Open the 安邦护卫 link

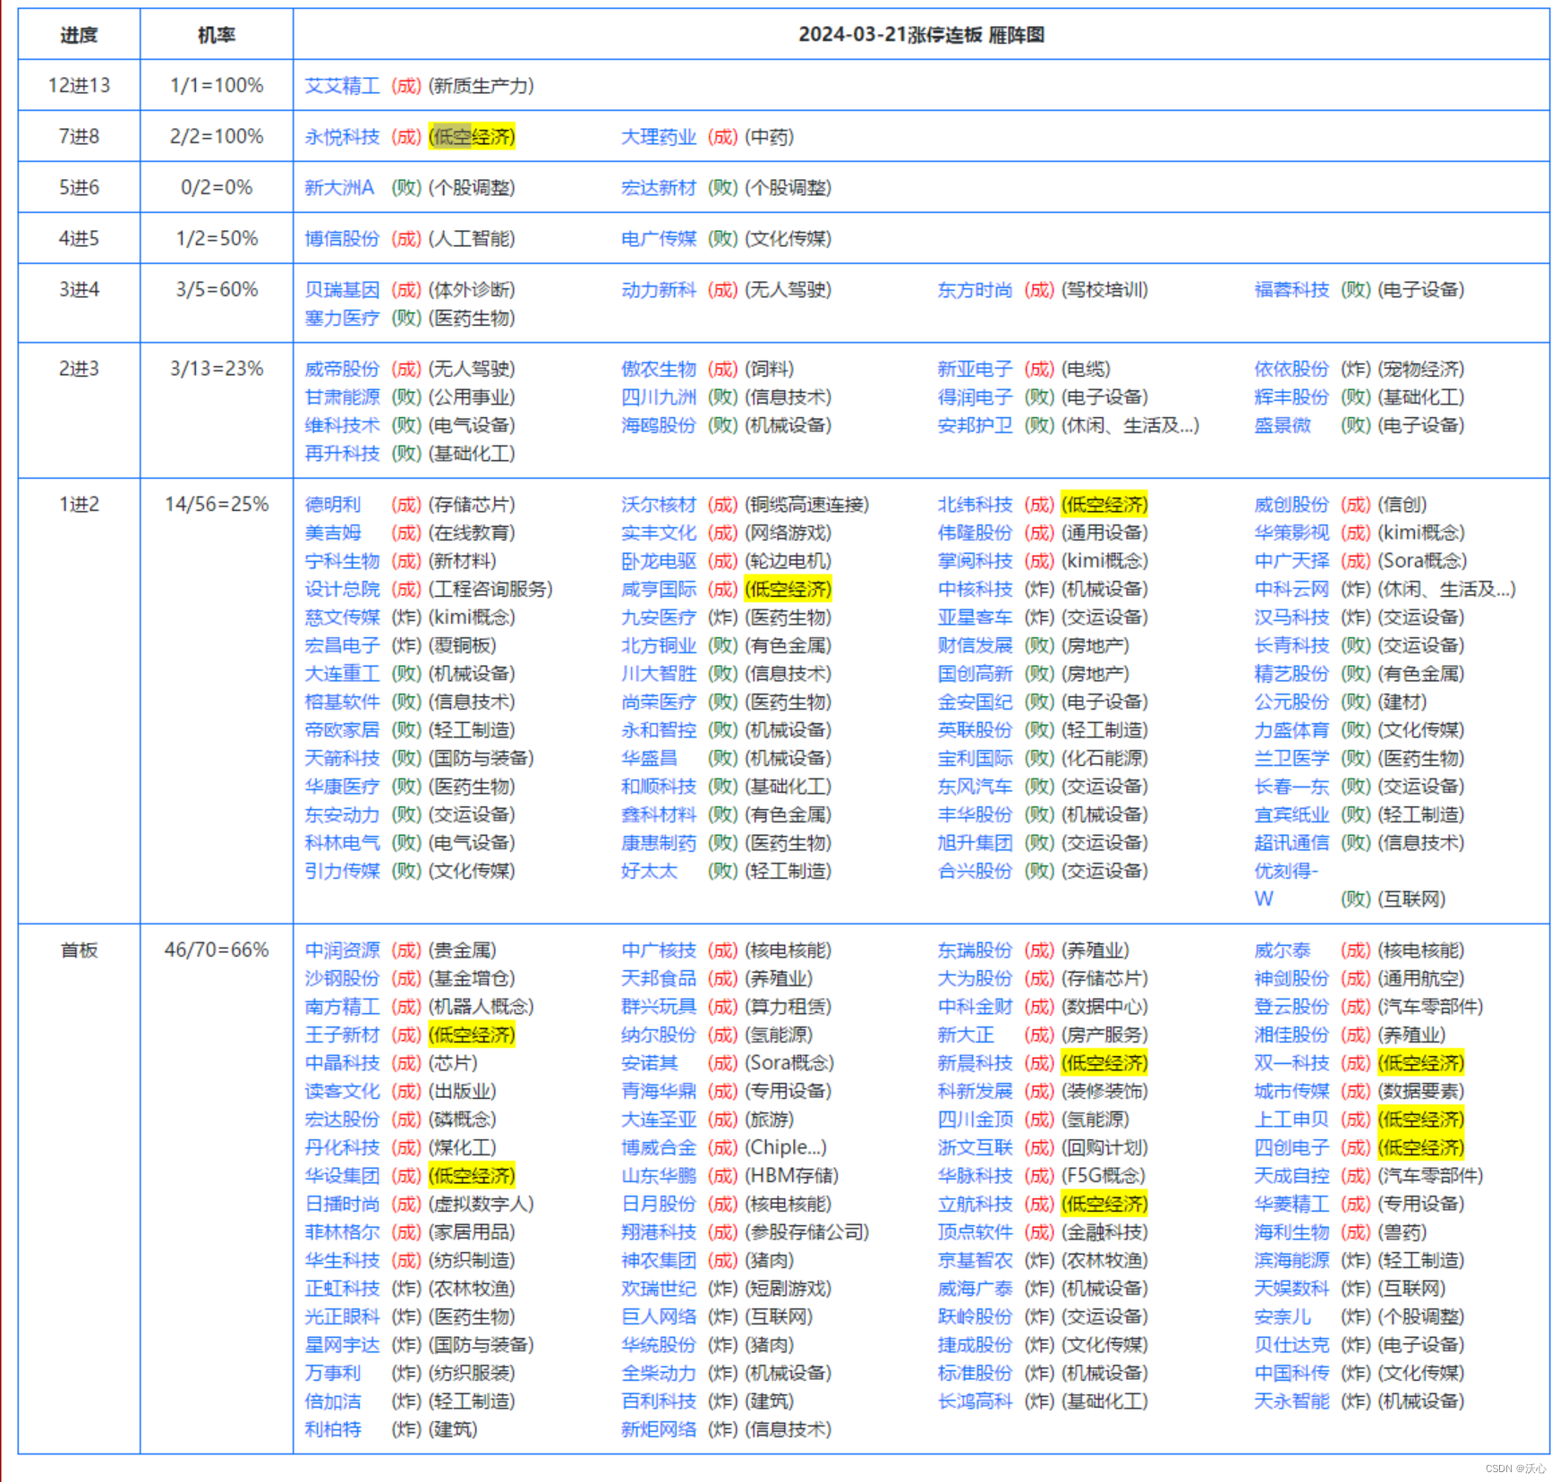point(975,425)
